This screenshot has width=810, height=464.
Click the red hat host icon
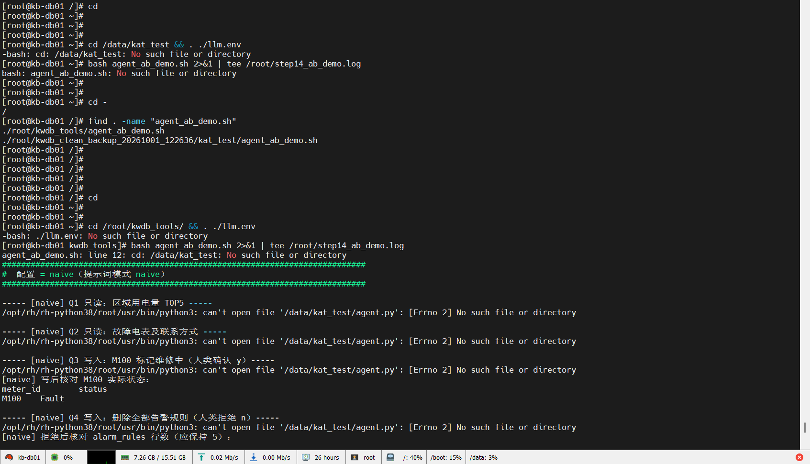coord(9,457)
